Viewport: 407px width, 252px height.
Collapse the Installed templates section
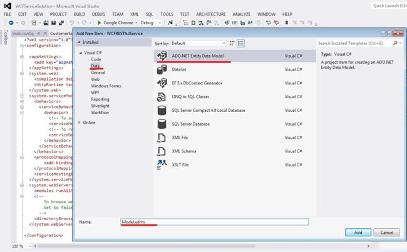click(x=79, y=42)
